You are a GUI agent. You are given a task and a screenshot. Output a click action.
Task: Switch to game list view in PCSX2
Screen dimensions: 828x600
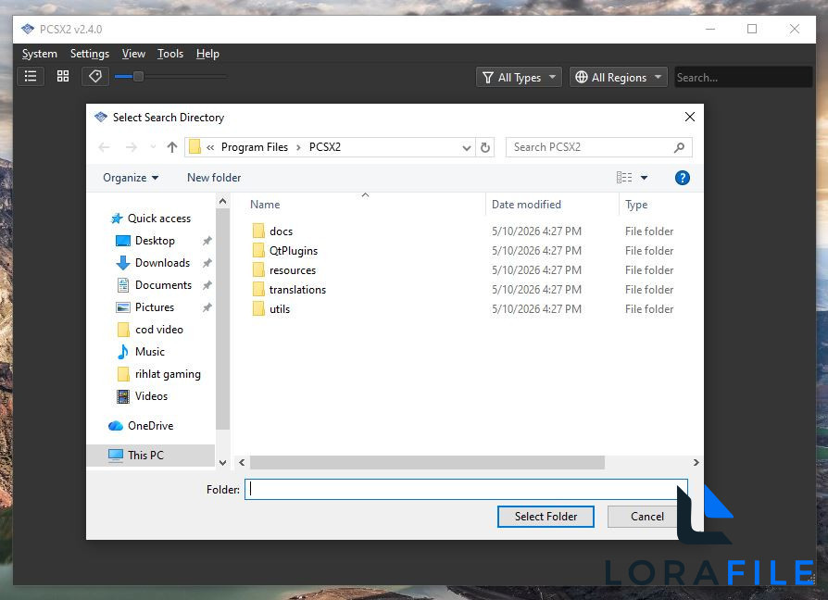pyautogui.click(x=31, y=77)
